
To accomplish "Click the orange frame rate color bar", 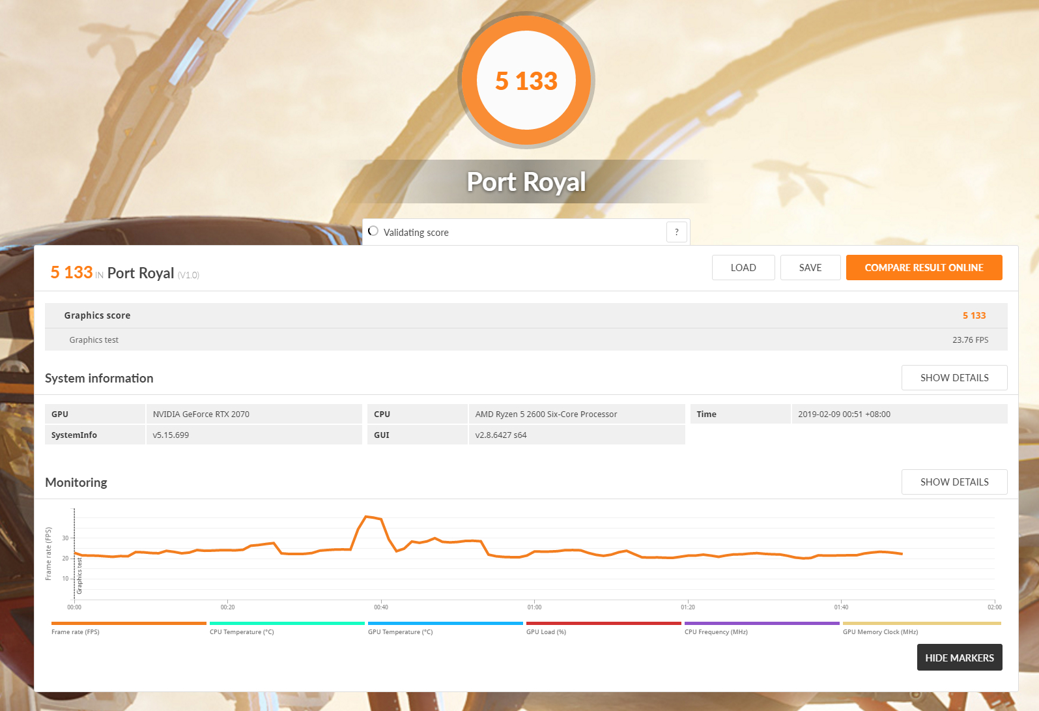I will (x=129, y=624).
